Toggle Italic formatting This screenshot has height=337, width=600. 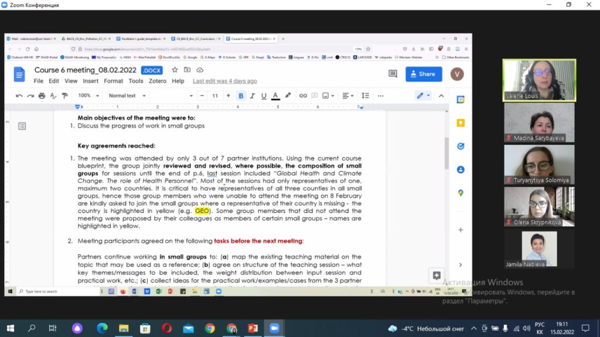point(252,96)
